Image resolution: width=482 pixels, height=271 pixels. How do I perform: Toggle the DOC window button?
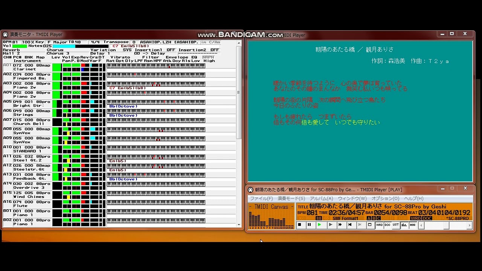(387, 225)
